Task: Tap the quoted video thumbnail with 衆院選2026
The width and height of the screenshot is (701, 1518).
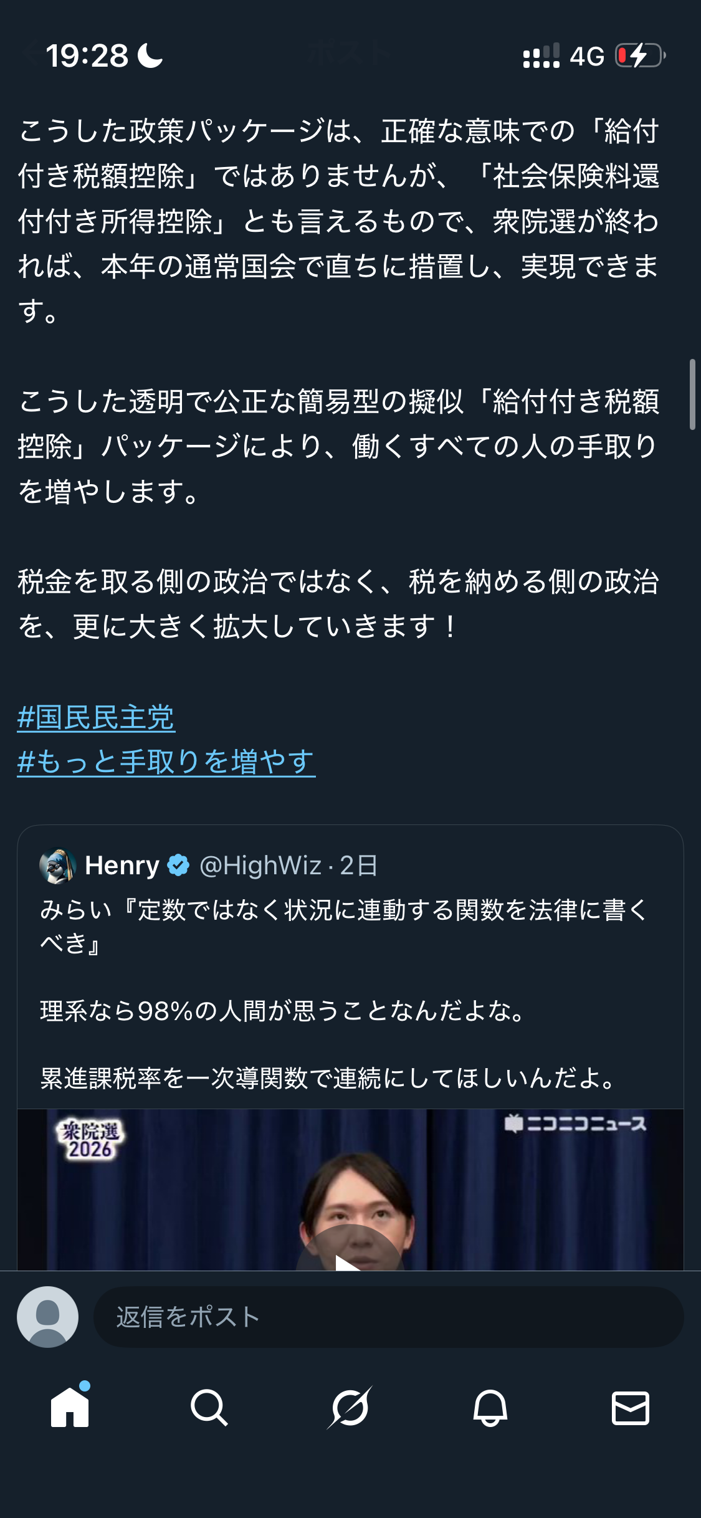Action: (350, 1190)
